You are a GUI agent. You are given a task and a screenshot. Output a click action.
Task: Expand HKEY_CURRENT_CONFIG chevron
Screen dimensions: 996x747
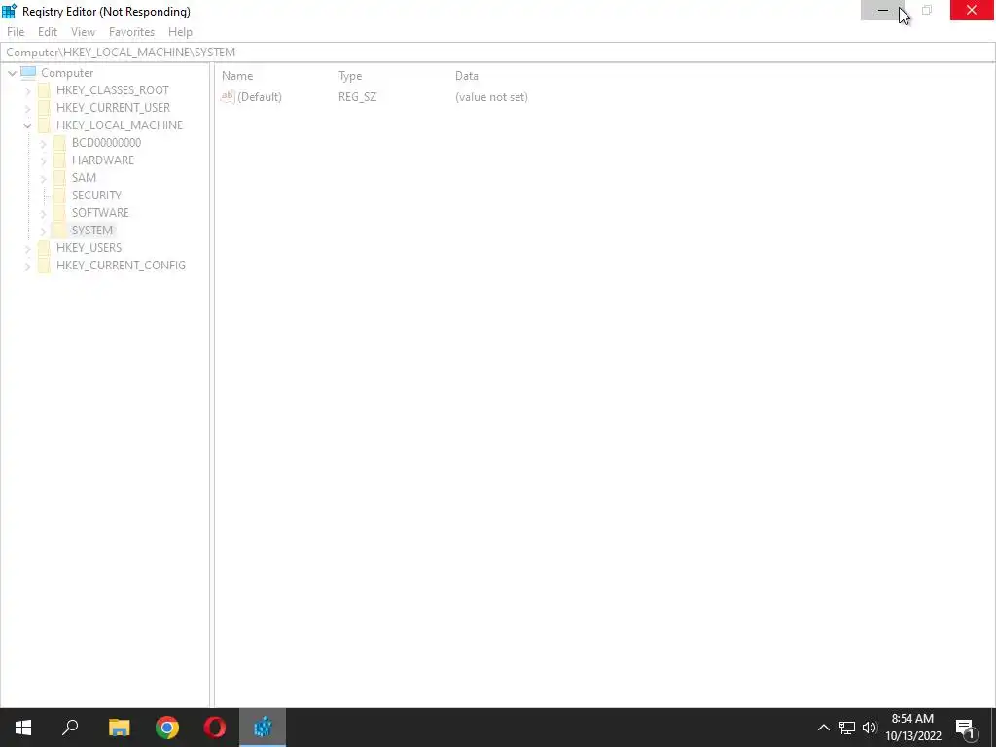click(x=28, y=267)
